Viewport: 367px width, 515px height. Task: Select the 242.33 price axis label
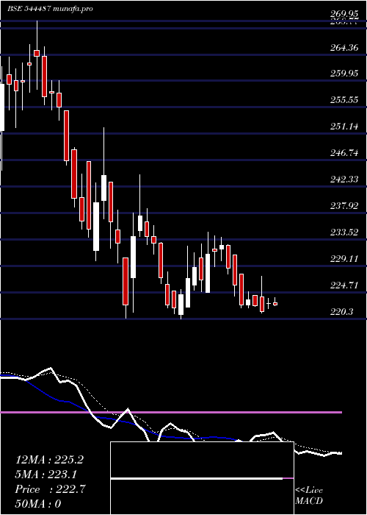click(344, 180)
